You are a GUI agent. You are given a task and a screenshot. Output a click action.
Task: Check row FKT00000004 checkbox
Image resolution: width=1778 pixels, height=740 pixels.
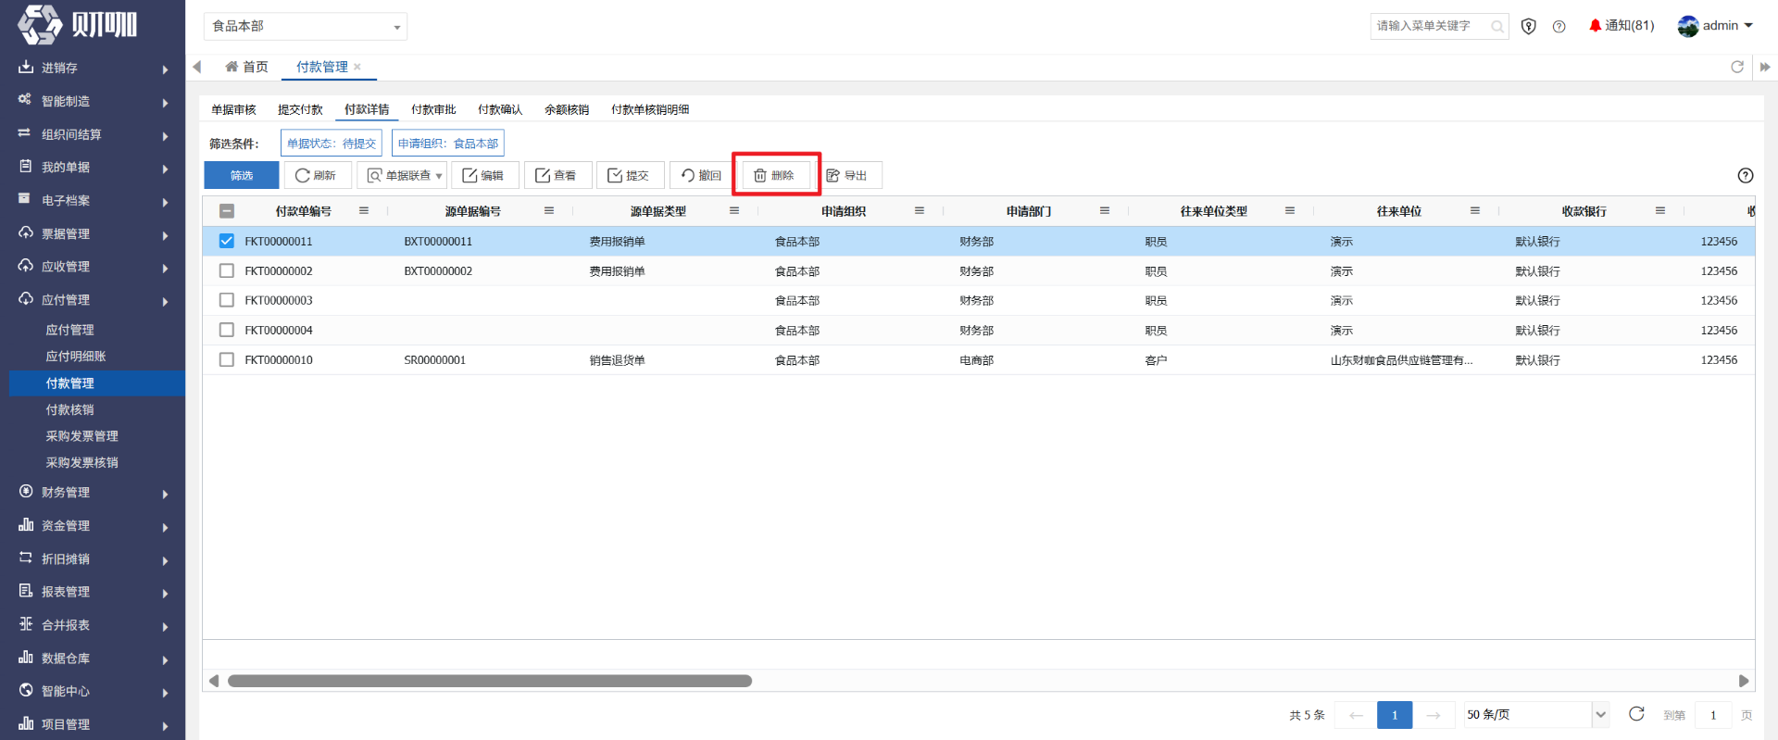pyautogui.click(x=227, y=330)
